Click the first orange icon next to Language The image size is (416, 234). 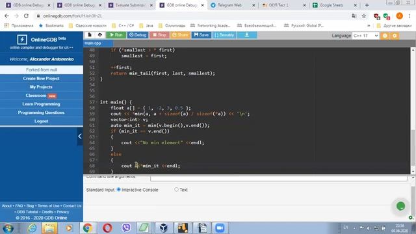385,36
